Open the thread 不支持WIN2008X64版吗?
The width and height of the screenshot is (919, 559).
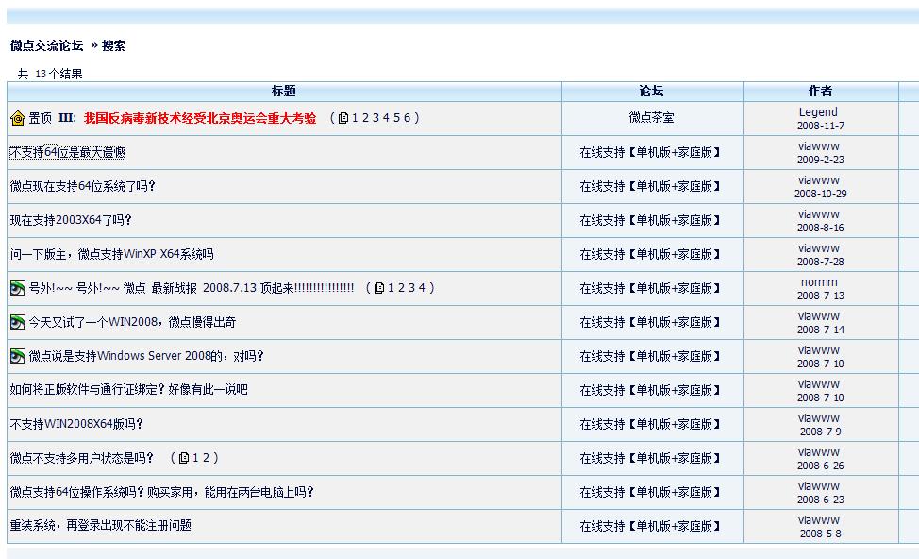click(76, 424)
